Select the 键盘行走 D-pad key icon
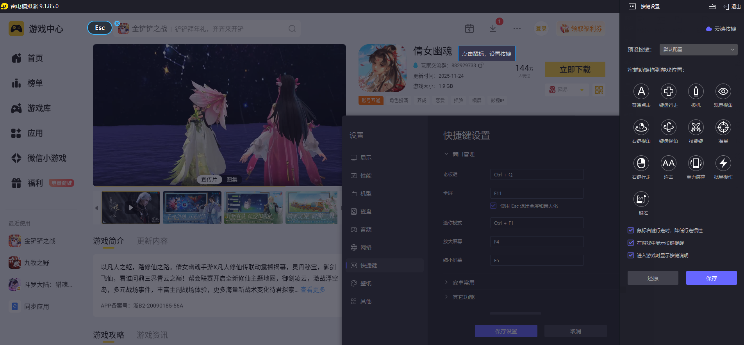744x345 pixels. [668, 91]
